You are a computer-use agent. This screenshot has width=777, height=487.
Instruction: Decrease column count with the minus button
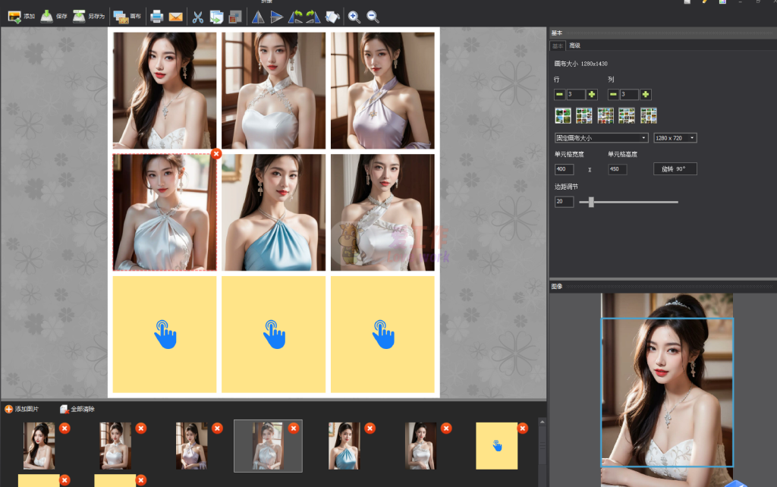(613, 94)
